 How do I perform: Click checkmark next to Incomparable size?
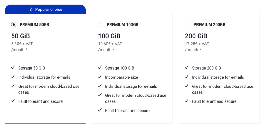click(x=100, y=77)
